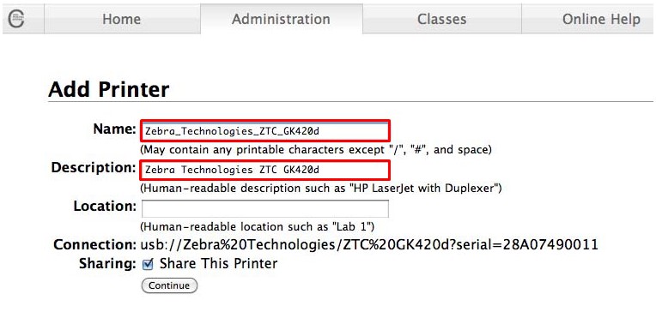Screen dimensions: 656x312
Task: Click the Continue button
Action: point(169,285)
